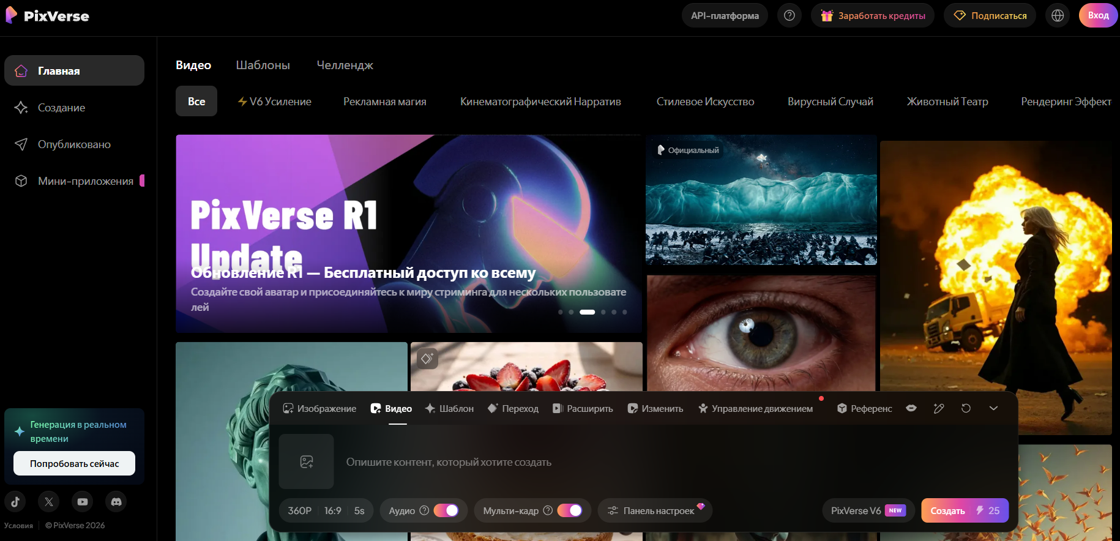Select the last banner carousel dot
The width and height of the screenshot is (1120, 541).
tap(624, 312)
